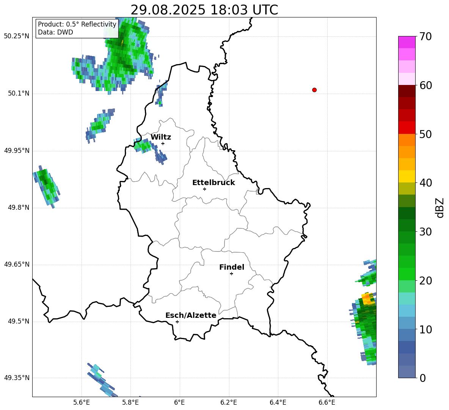Click the colorbar tick value 0
Screen dimensions: 449x410
[422, 378]
